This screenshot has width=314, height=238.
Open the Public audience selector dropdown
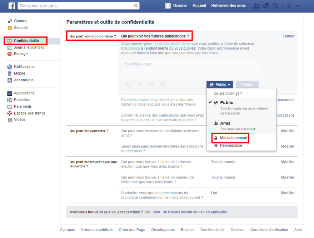click(220, 85)
